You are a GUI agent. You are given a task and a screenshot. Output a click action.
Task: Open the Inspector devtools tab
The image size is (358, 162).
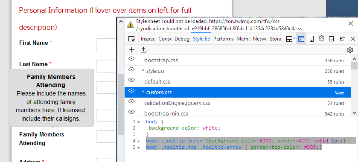[x=148, y=39]
